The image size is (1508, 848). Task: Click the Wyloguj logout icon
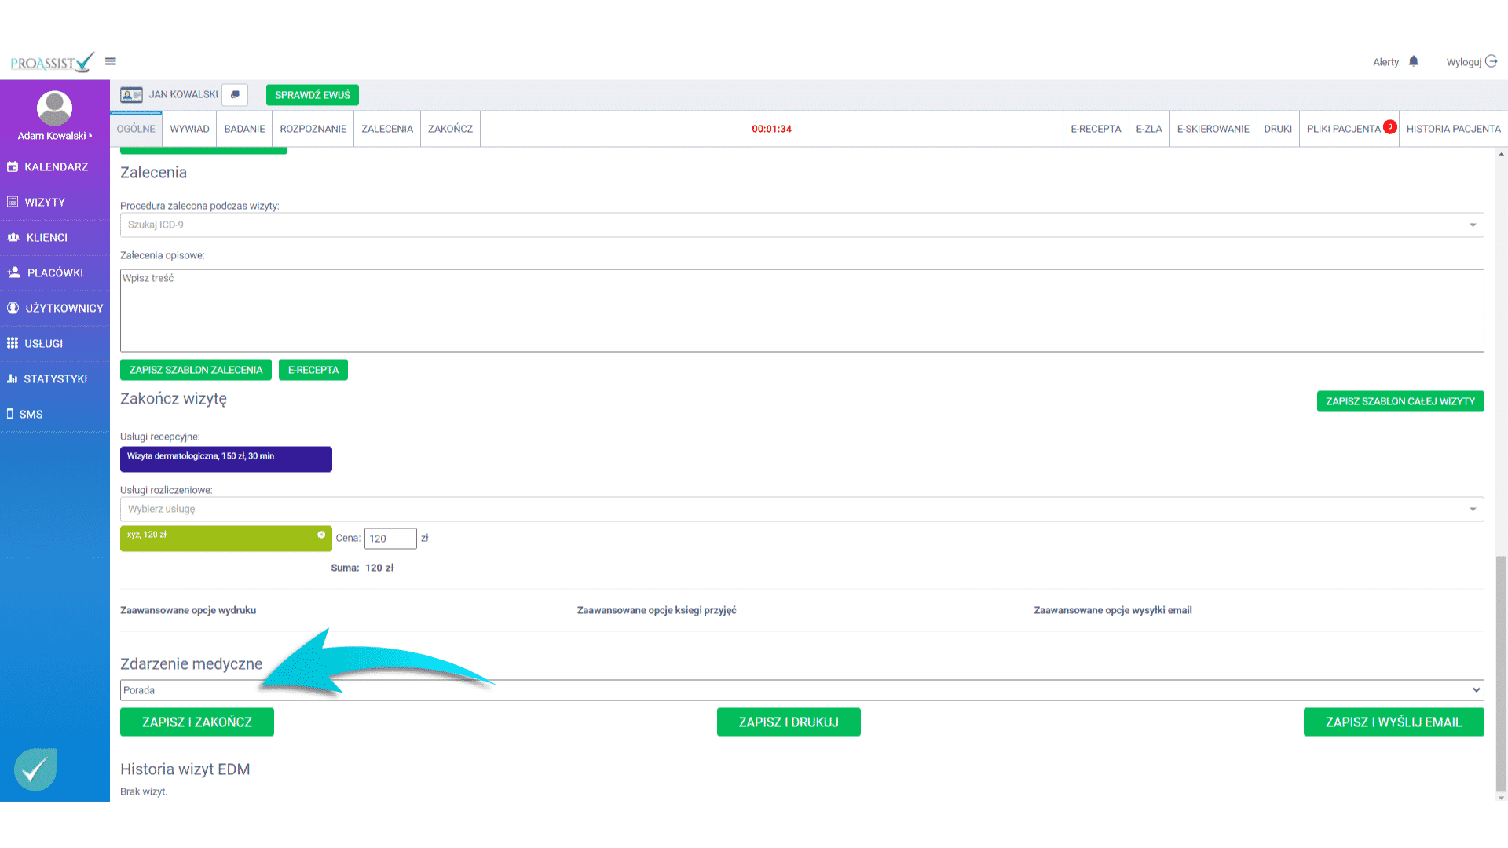1491,61
